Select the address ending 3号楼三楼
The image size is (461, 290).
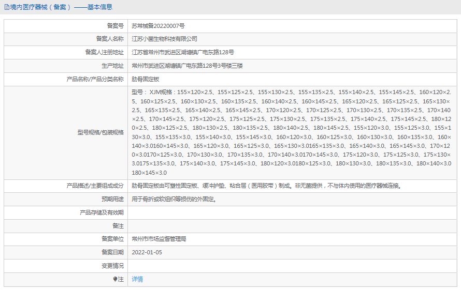tap(188, 66)
